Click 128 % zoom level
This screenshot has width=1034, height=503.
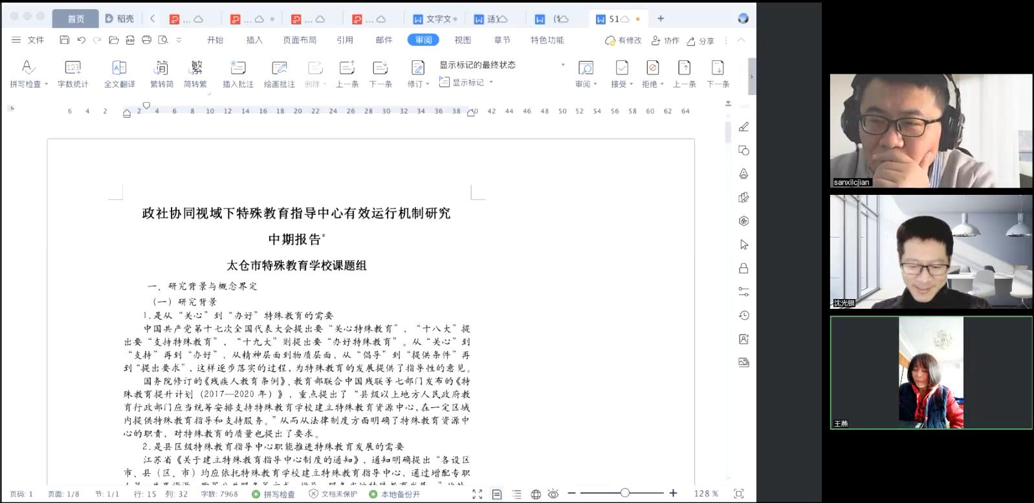706,494
